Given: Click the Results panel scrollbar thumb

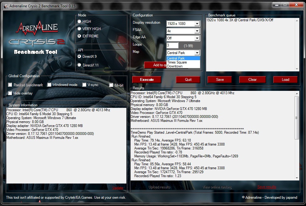Looking at the screenshot, I should tap(297, 118).
